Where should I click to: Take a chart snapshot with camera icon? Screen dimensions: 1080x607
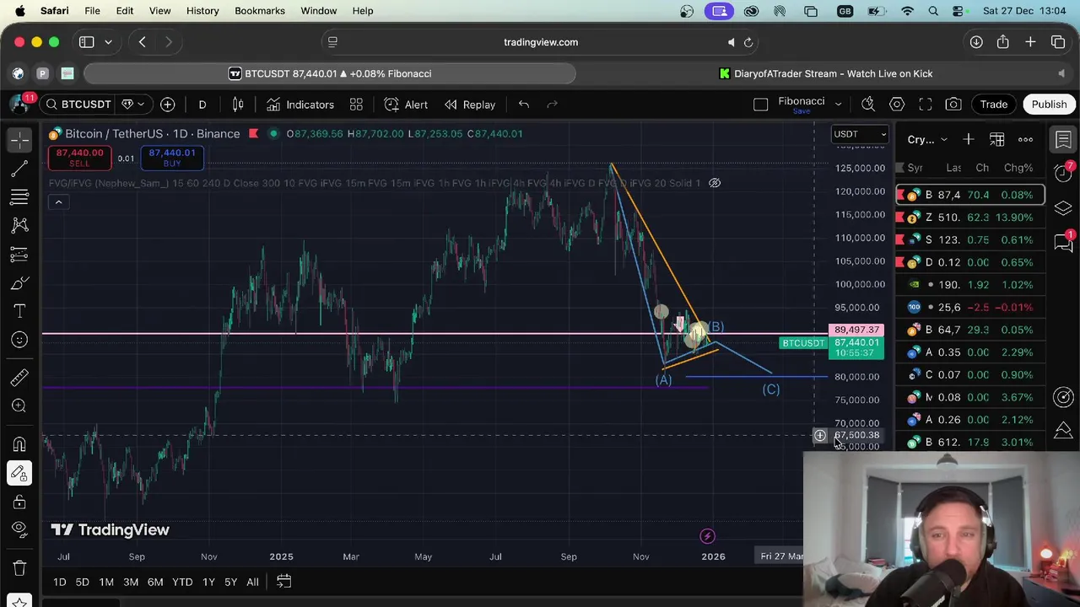coord(953,105)
